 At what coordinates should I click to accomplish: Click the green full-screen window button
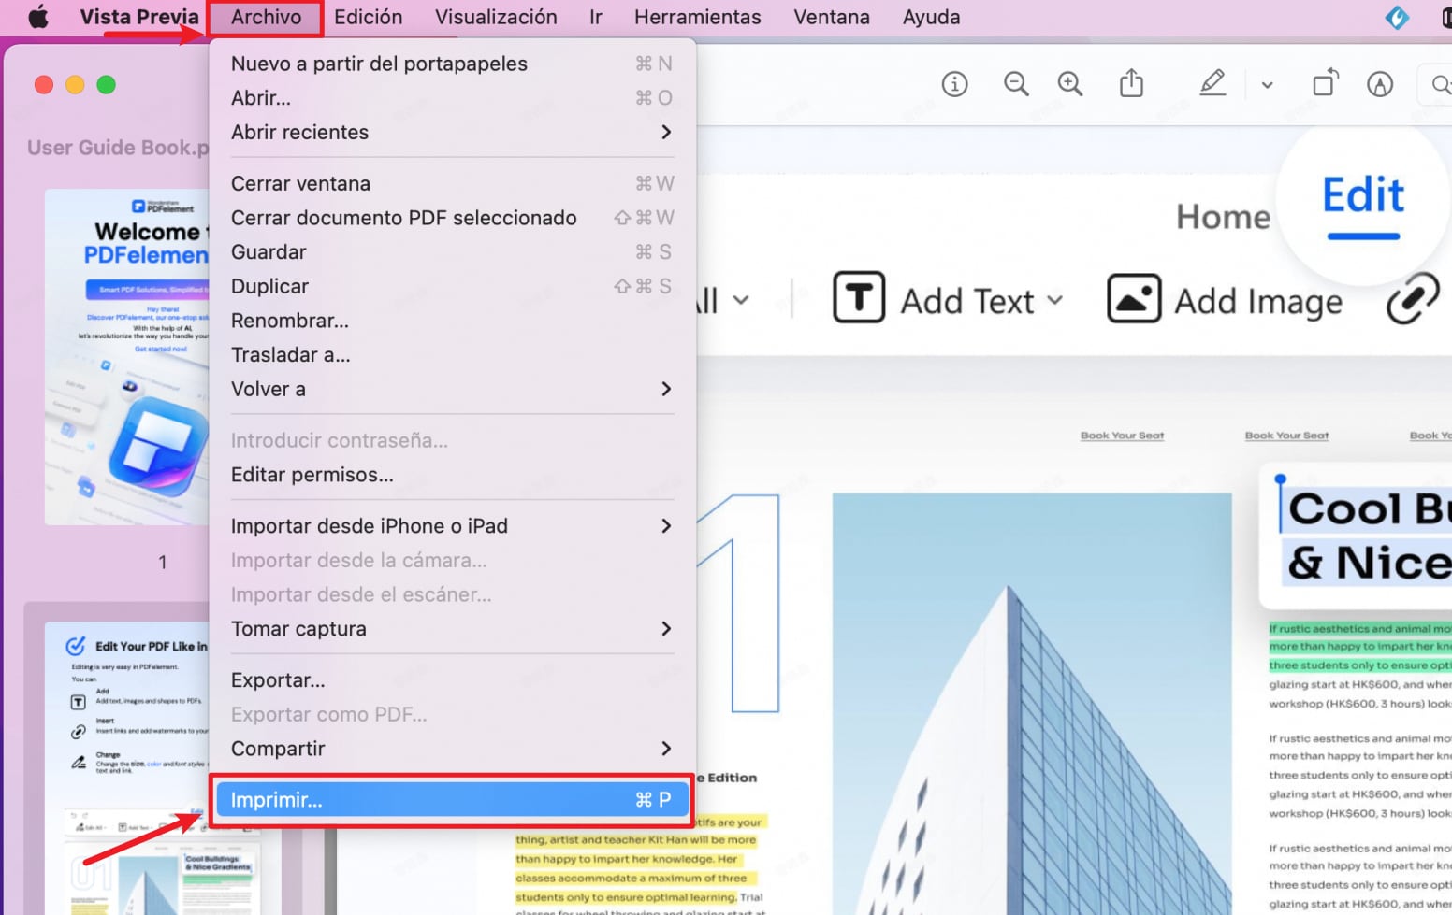(x=107, y=85)
